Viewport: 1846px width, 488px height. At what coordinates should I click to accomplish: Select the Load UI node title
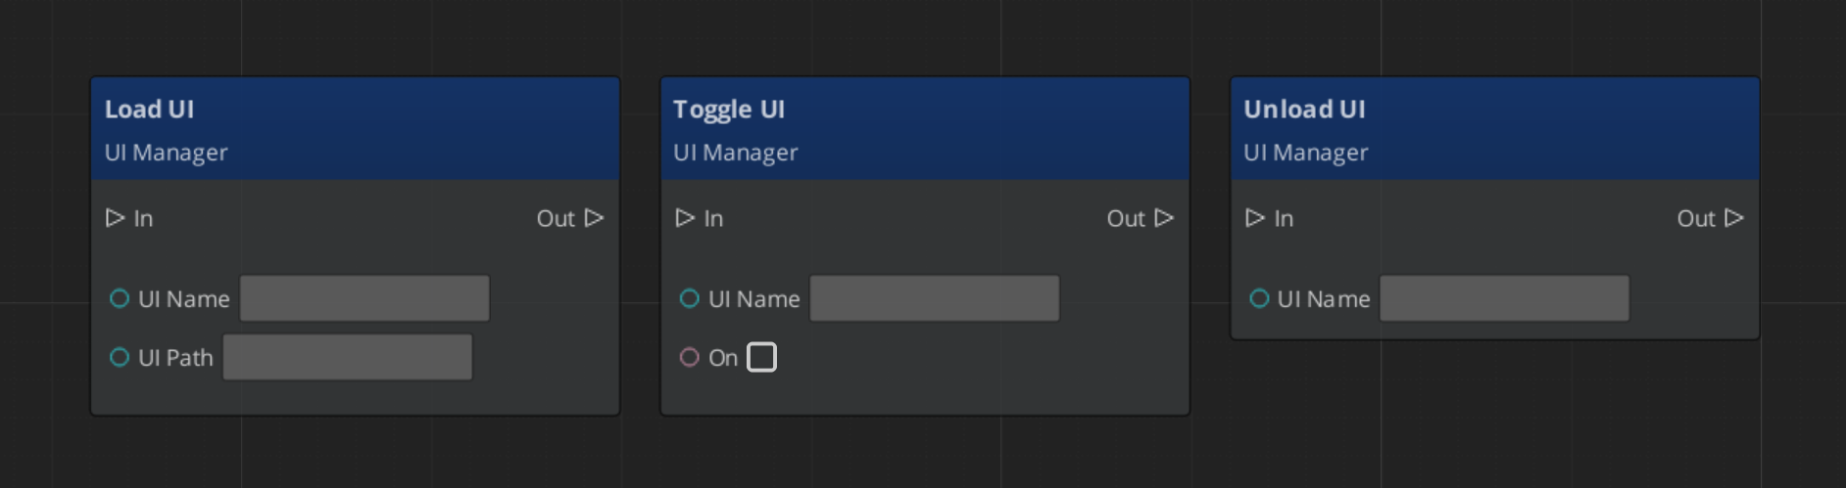150,110
